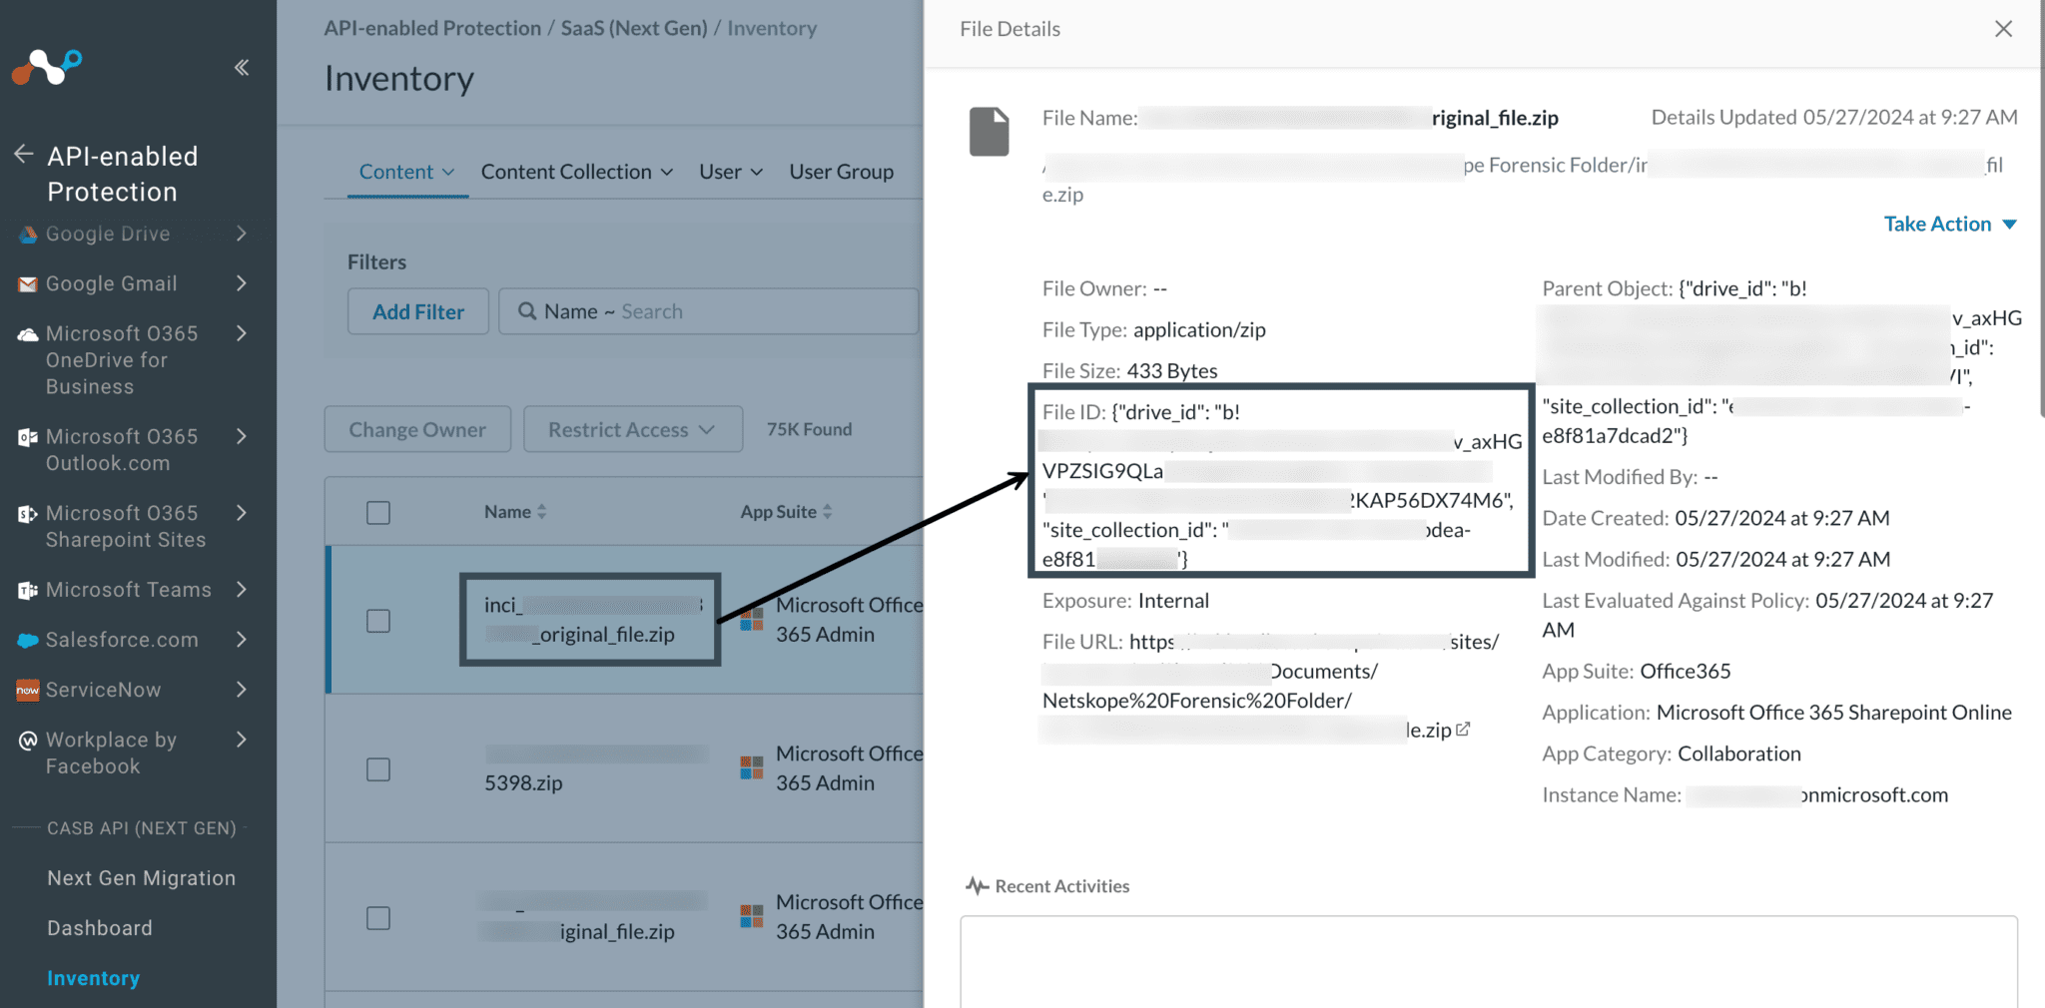The width and height of the screenshot is (2045, 1008).
Task: Tick the checkbox for 5398.zip row
Action: pos(378,769)
